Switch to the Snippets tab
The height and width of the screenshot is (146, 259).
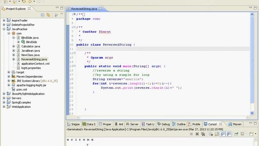point(73,124)
